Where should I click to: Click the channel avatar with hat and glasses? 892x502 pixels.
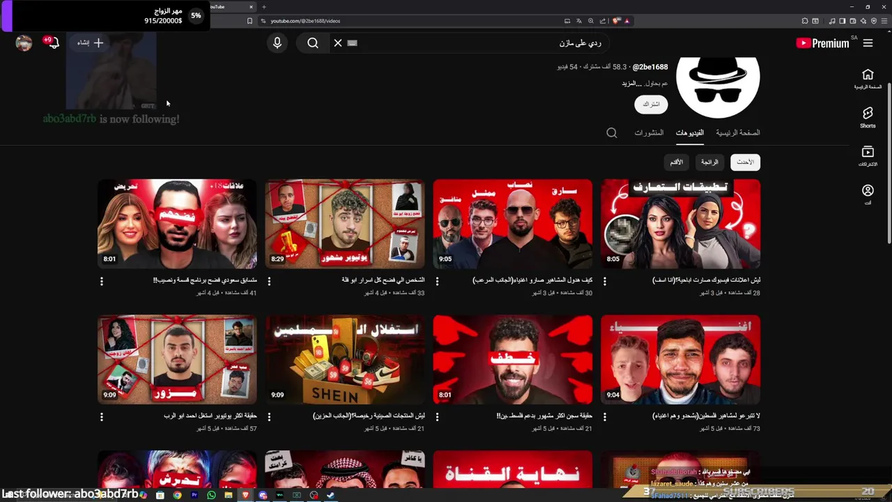(x=718, y=87)
